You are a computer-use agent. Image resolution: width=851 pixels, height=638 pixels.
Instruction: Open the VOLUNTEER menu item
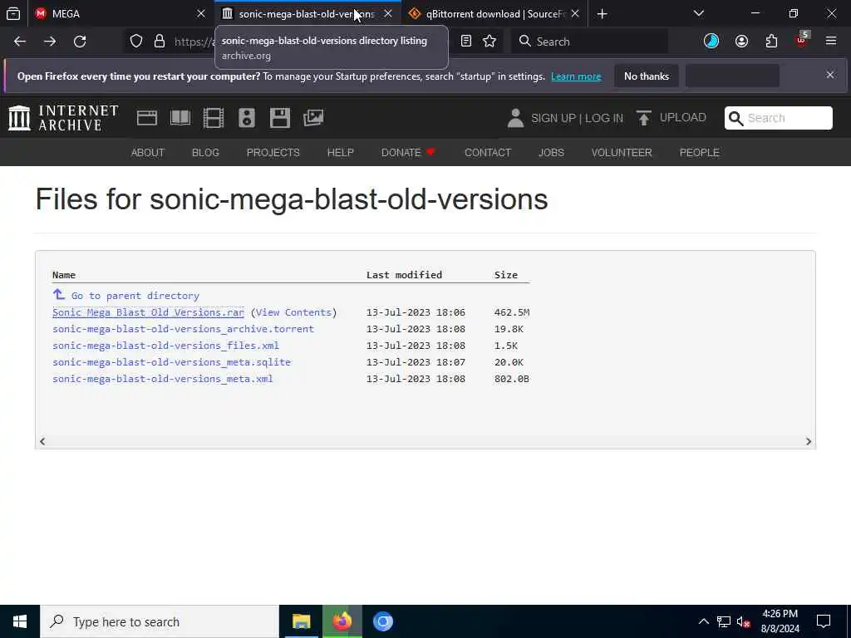(622, 153)
